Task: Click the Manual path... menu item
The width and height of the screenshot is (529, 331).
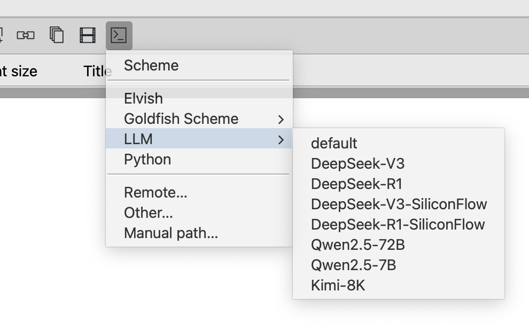Action: point(171,233)
